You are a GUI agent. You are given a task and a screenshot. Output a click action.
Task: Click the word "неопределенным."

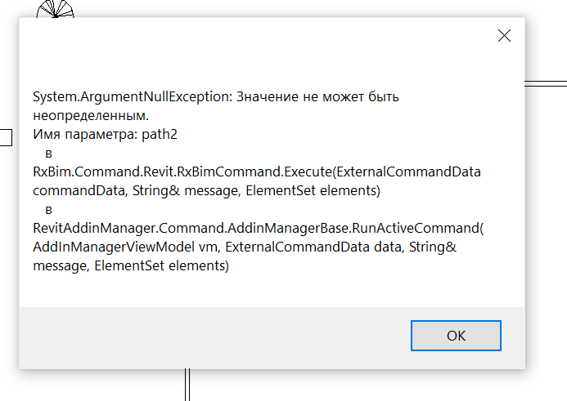coord(91,115)
